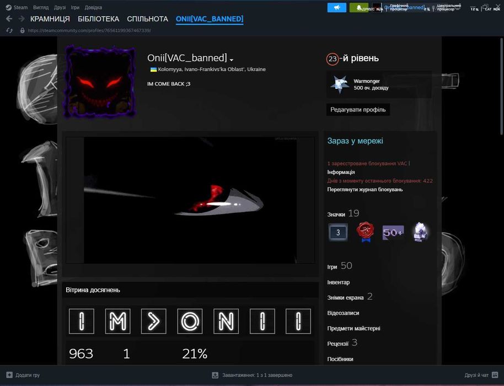504x386 pixels.
Task: Open the Ігри 50 link
Action: (x=340, y=266)
